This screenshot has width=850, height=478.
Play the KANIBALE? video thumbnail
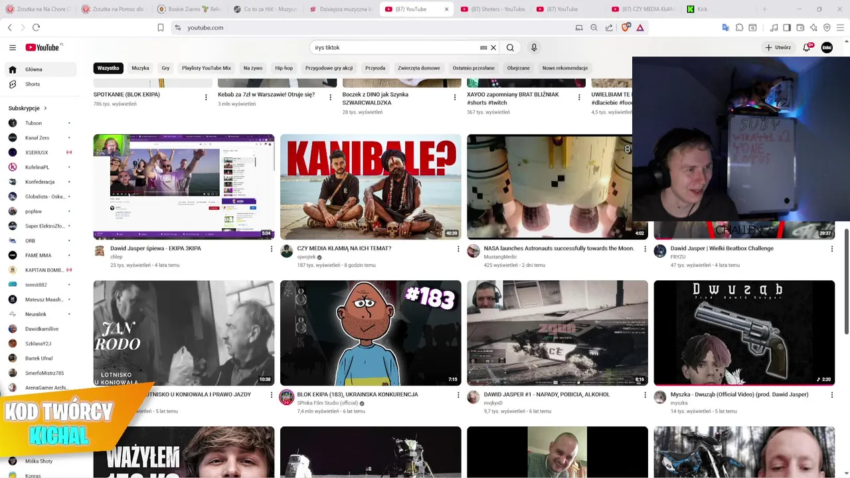371,187
